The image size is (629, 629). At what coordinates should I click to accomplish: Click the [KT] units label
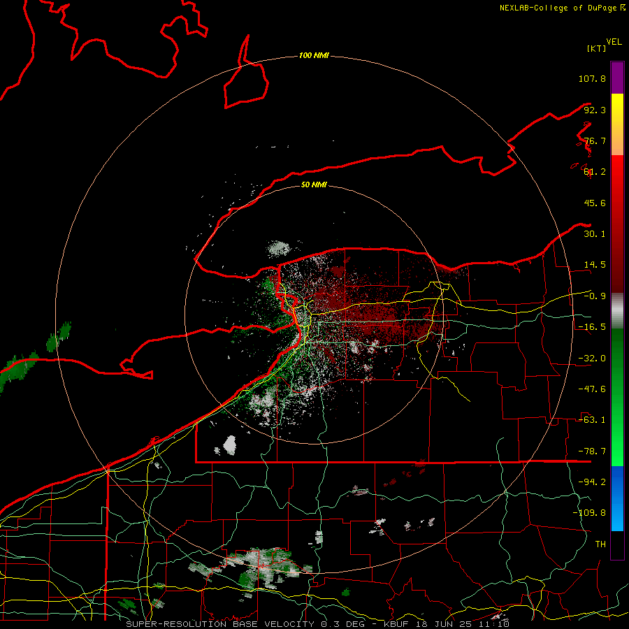click(x=596, y=48)
